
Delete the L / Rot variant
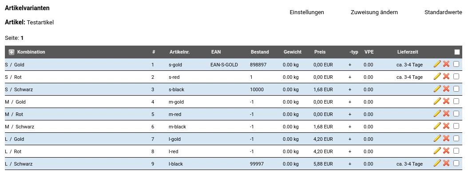(446, 151)
